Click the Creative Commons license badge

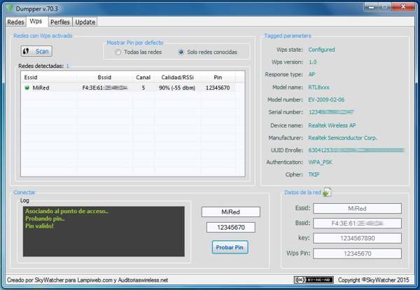coord(314,279)
